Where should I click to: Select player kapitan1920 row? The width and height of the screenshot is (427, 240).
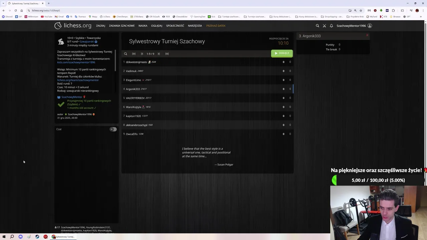tap(207, 116)
